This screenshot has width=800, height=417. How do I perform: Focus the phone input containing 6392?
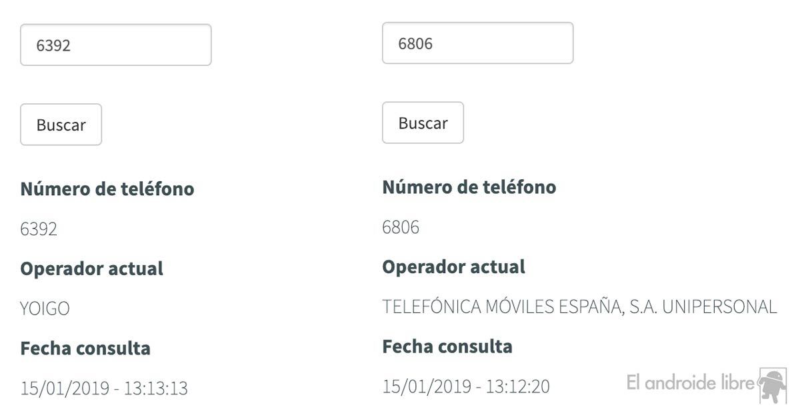(116, 45)
